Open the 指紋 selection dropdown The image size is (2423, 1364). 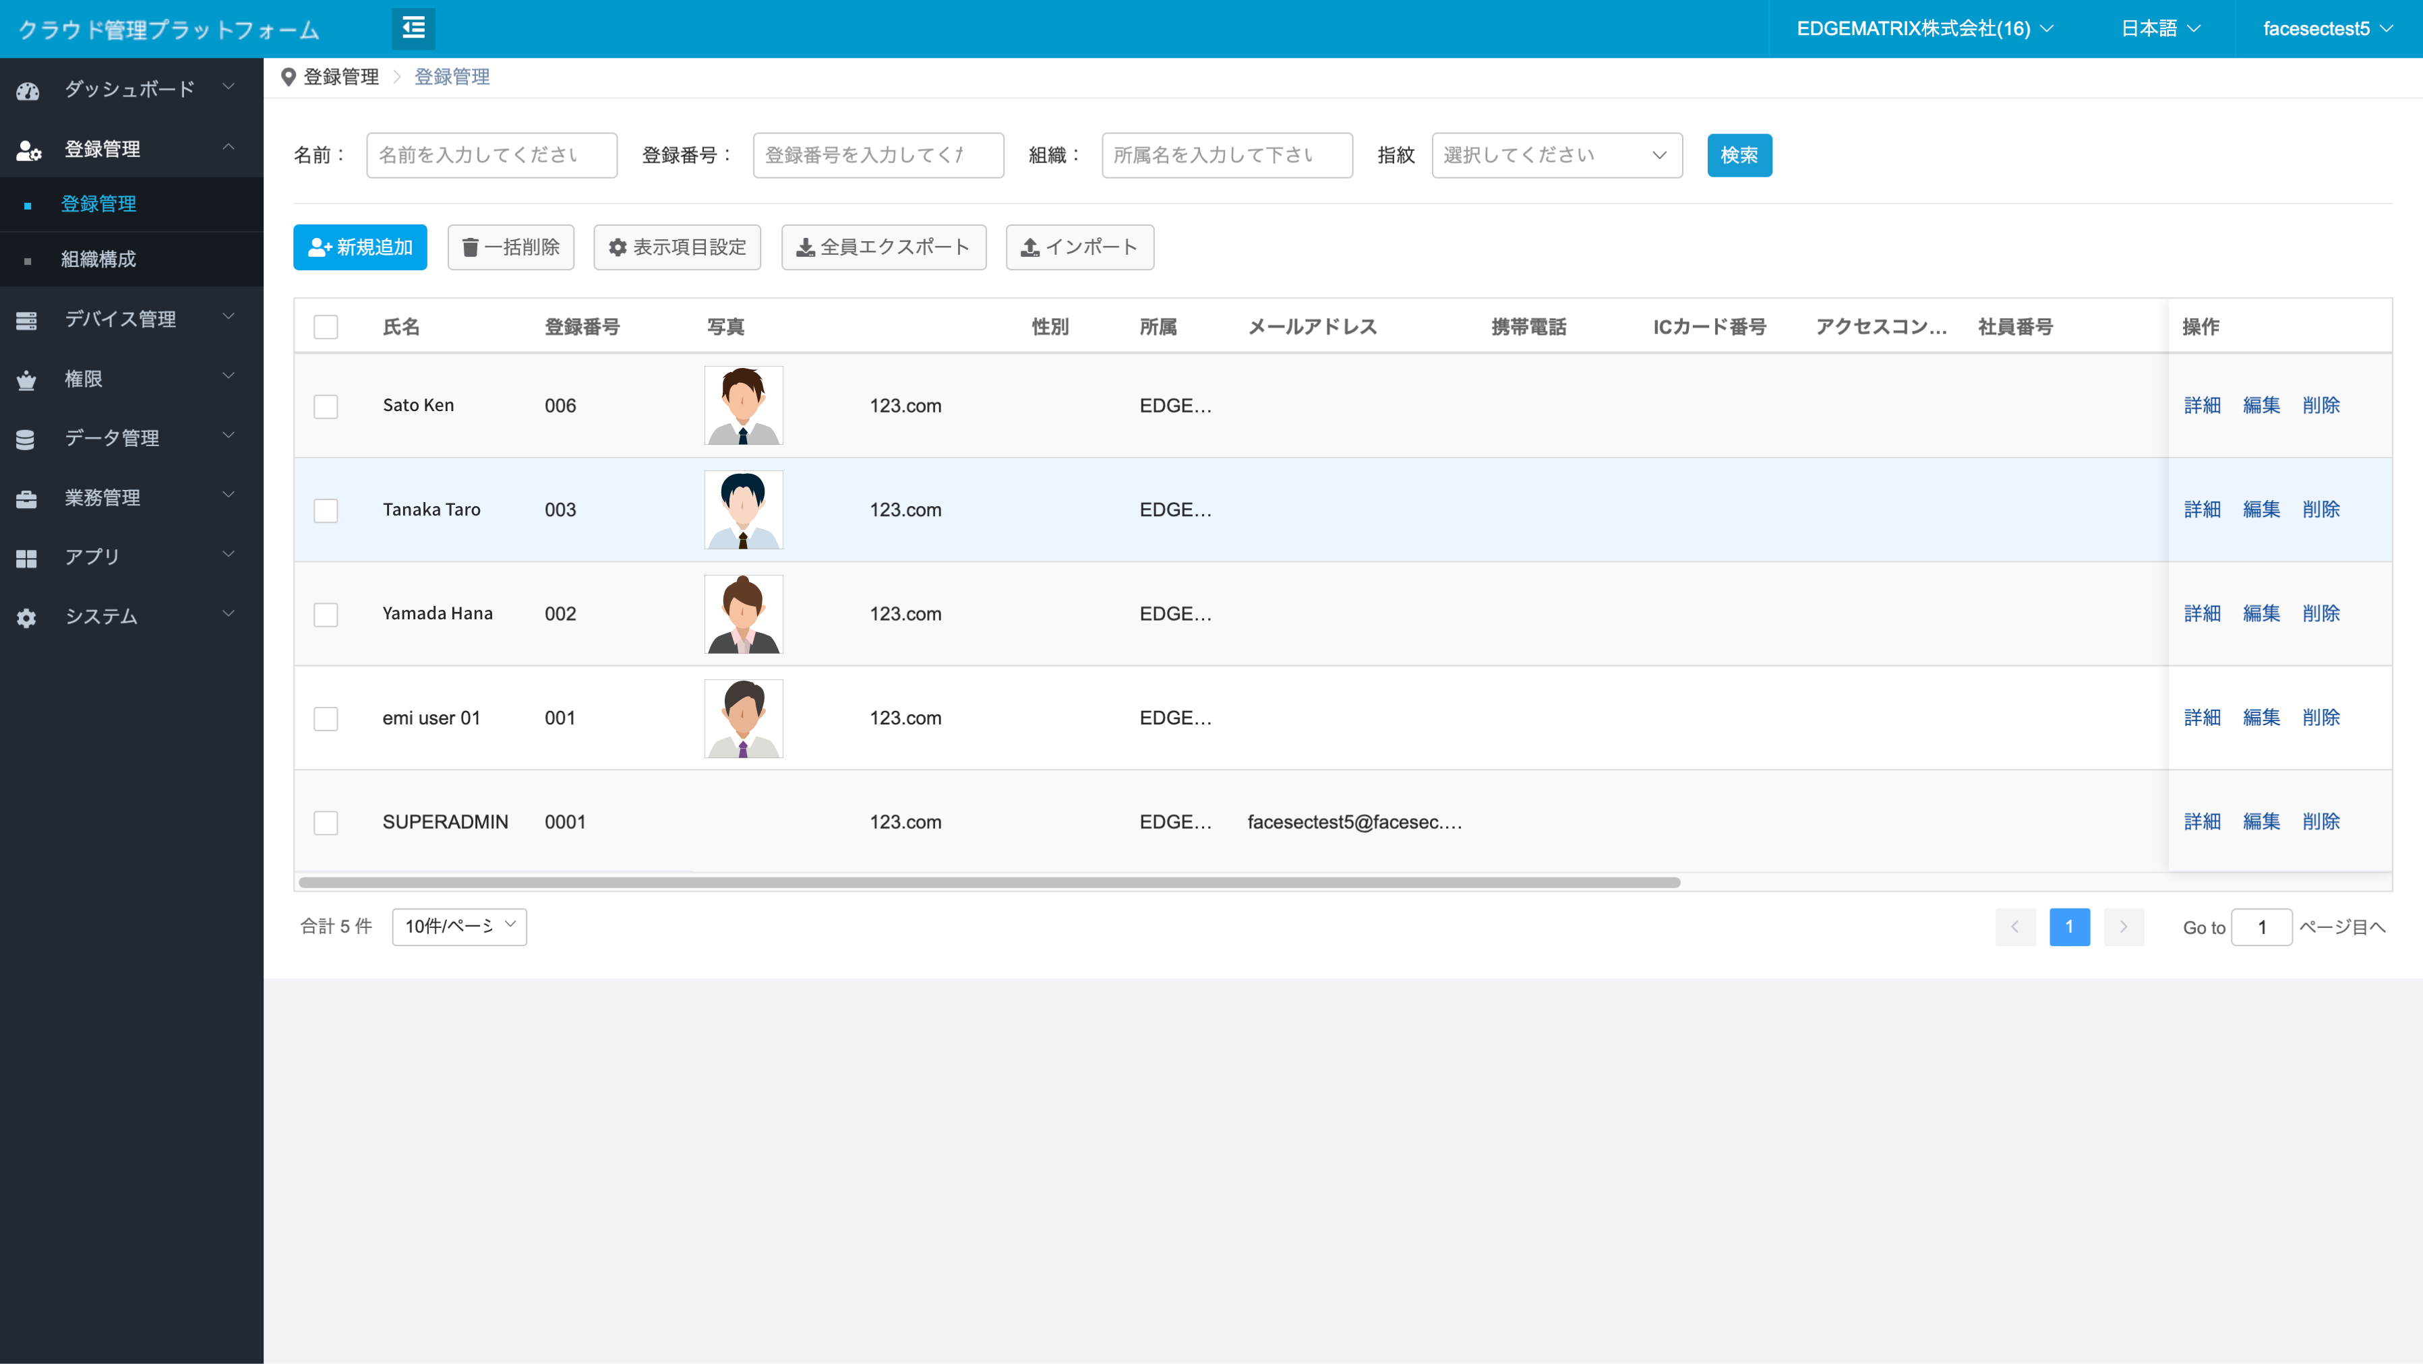[x=1556, y=155]
